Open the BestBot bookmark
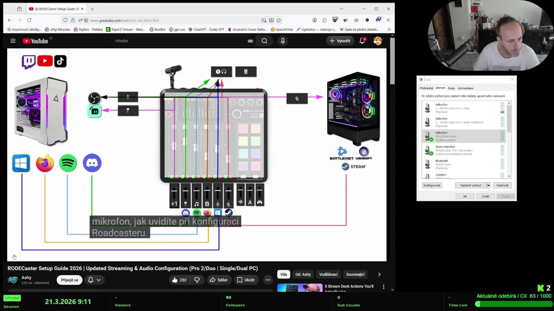554x311 pixels. 158,29
